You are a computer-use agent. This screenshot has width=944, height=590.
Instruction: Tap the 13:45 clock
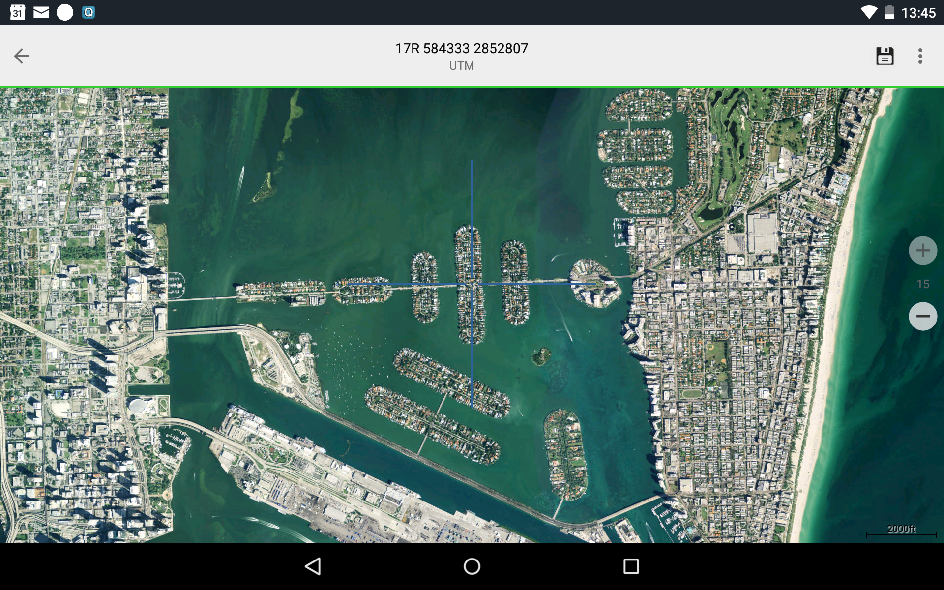pos(918,13)
